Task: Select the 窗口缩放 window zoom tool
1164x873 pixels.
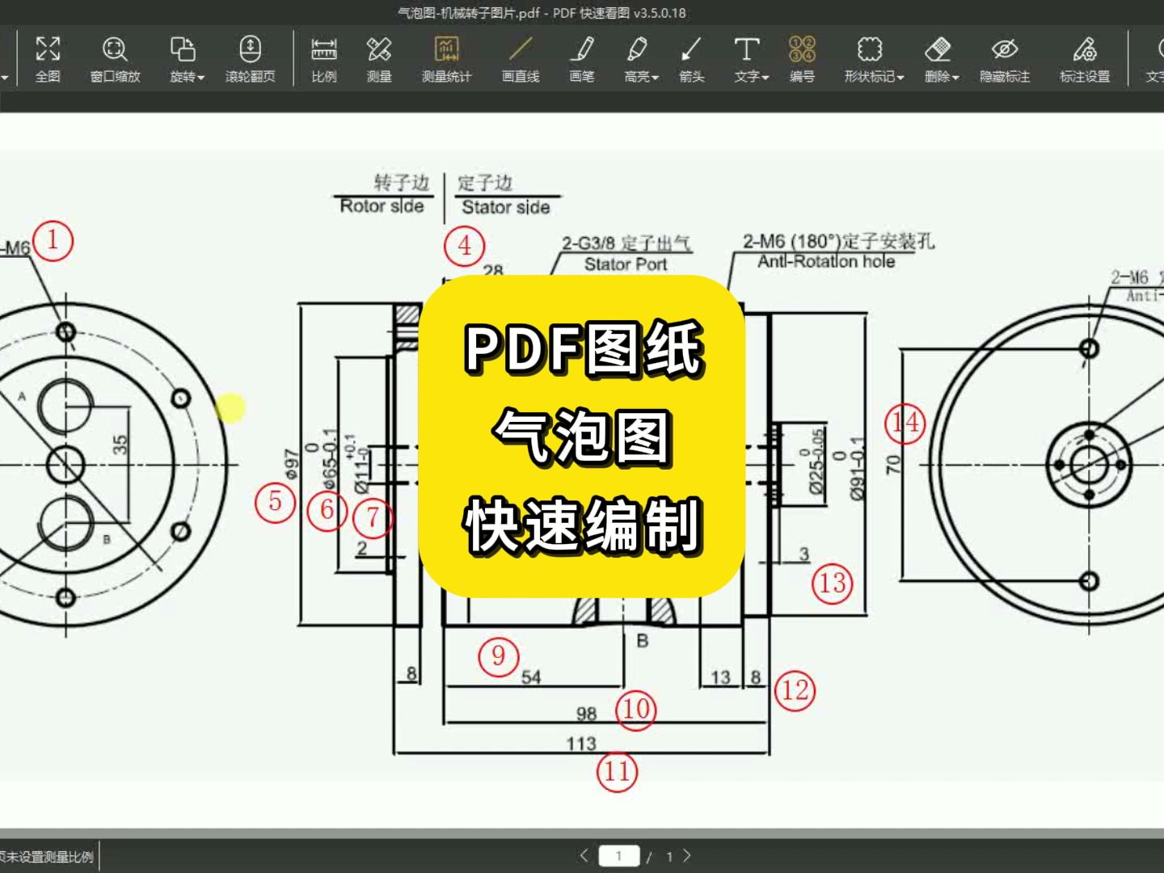Action: [115, 59]
